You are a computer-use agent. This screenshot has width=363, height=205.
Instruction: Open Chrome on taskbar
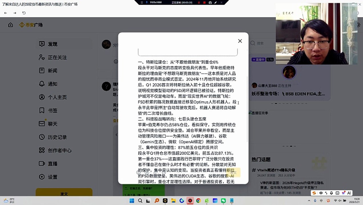(198, 201)
